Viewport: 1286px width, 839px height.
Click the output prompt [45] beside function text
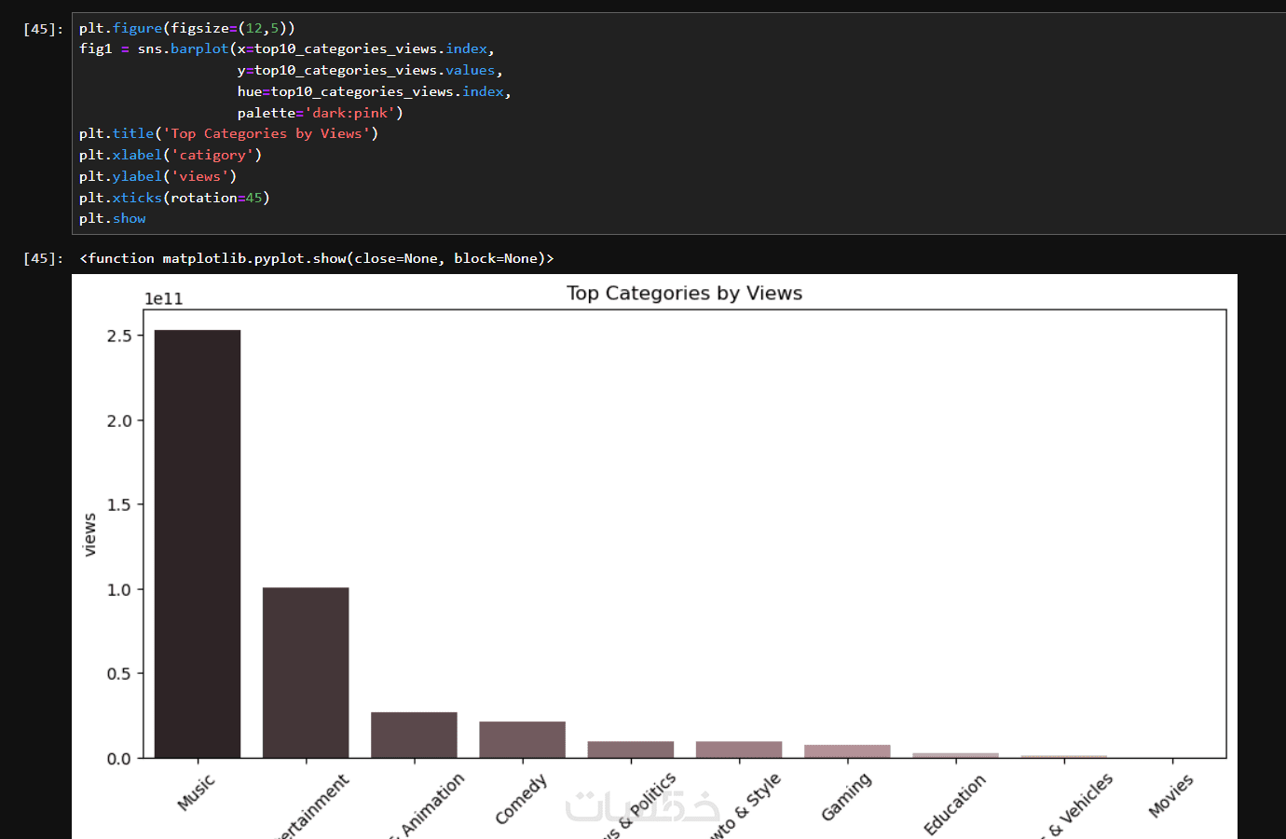tap(43, 258)
